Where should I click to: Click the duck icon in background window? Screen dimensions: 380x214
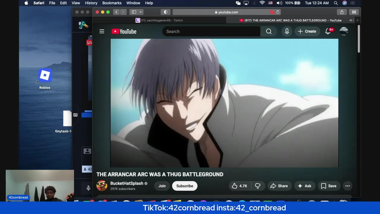click(83, 25)
